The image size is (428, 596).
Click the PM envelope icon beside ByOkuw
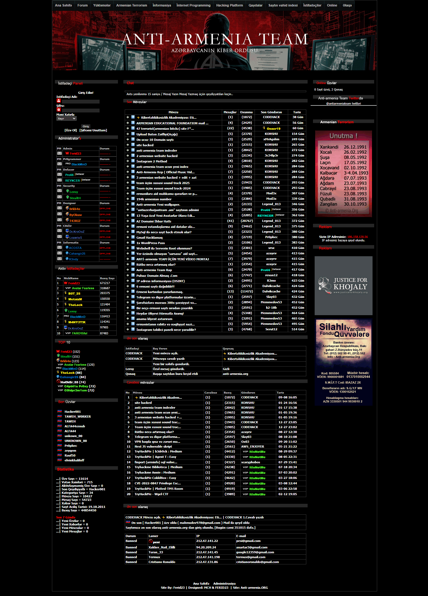[x=60, y=214]
